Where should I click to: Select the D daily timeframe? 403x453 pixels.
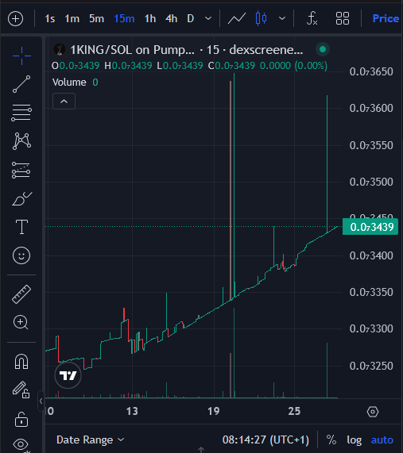[190, 19]
